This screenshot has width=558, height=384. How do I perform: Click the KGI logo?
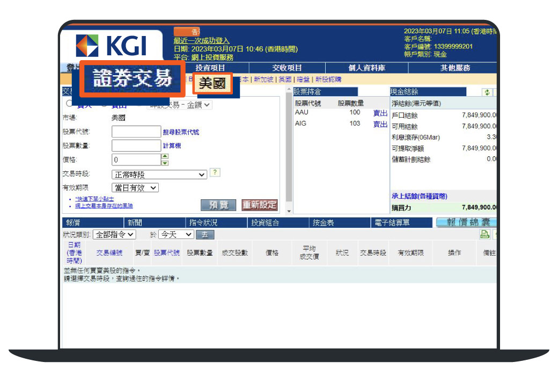(111, 46)
